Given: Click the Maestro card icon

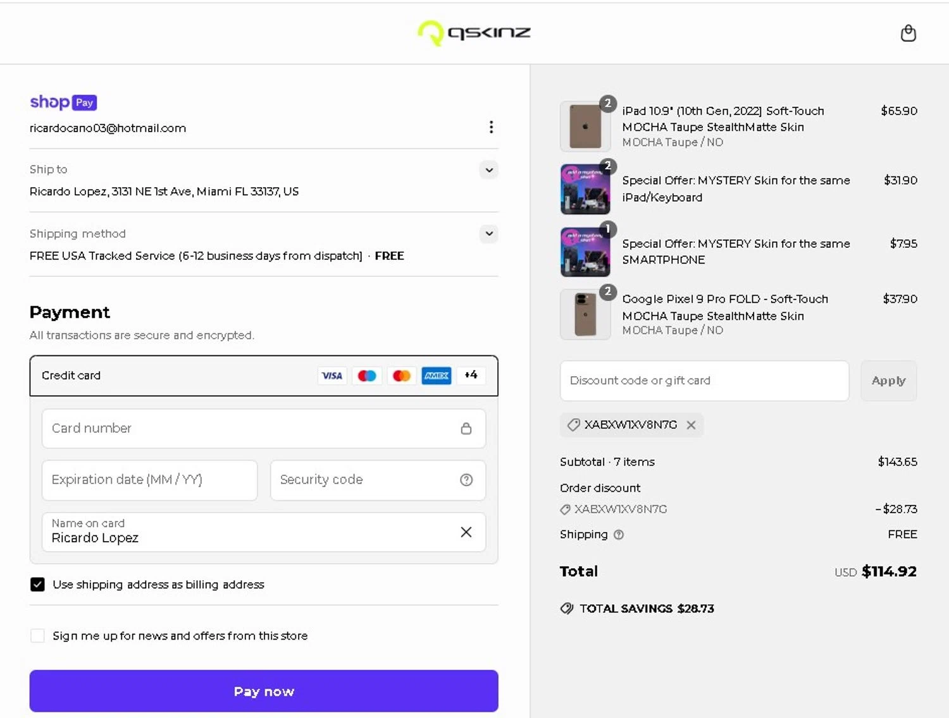Looking at the screenshot, I should (x=367, y=375).
